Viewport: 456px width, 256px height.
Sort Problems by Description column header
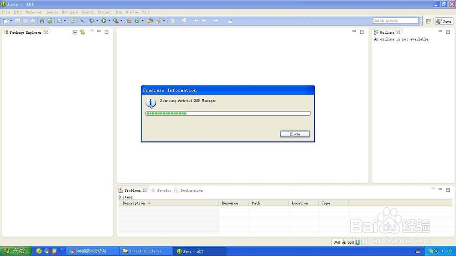click(x=169, y=203)
